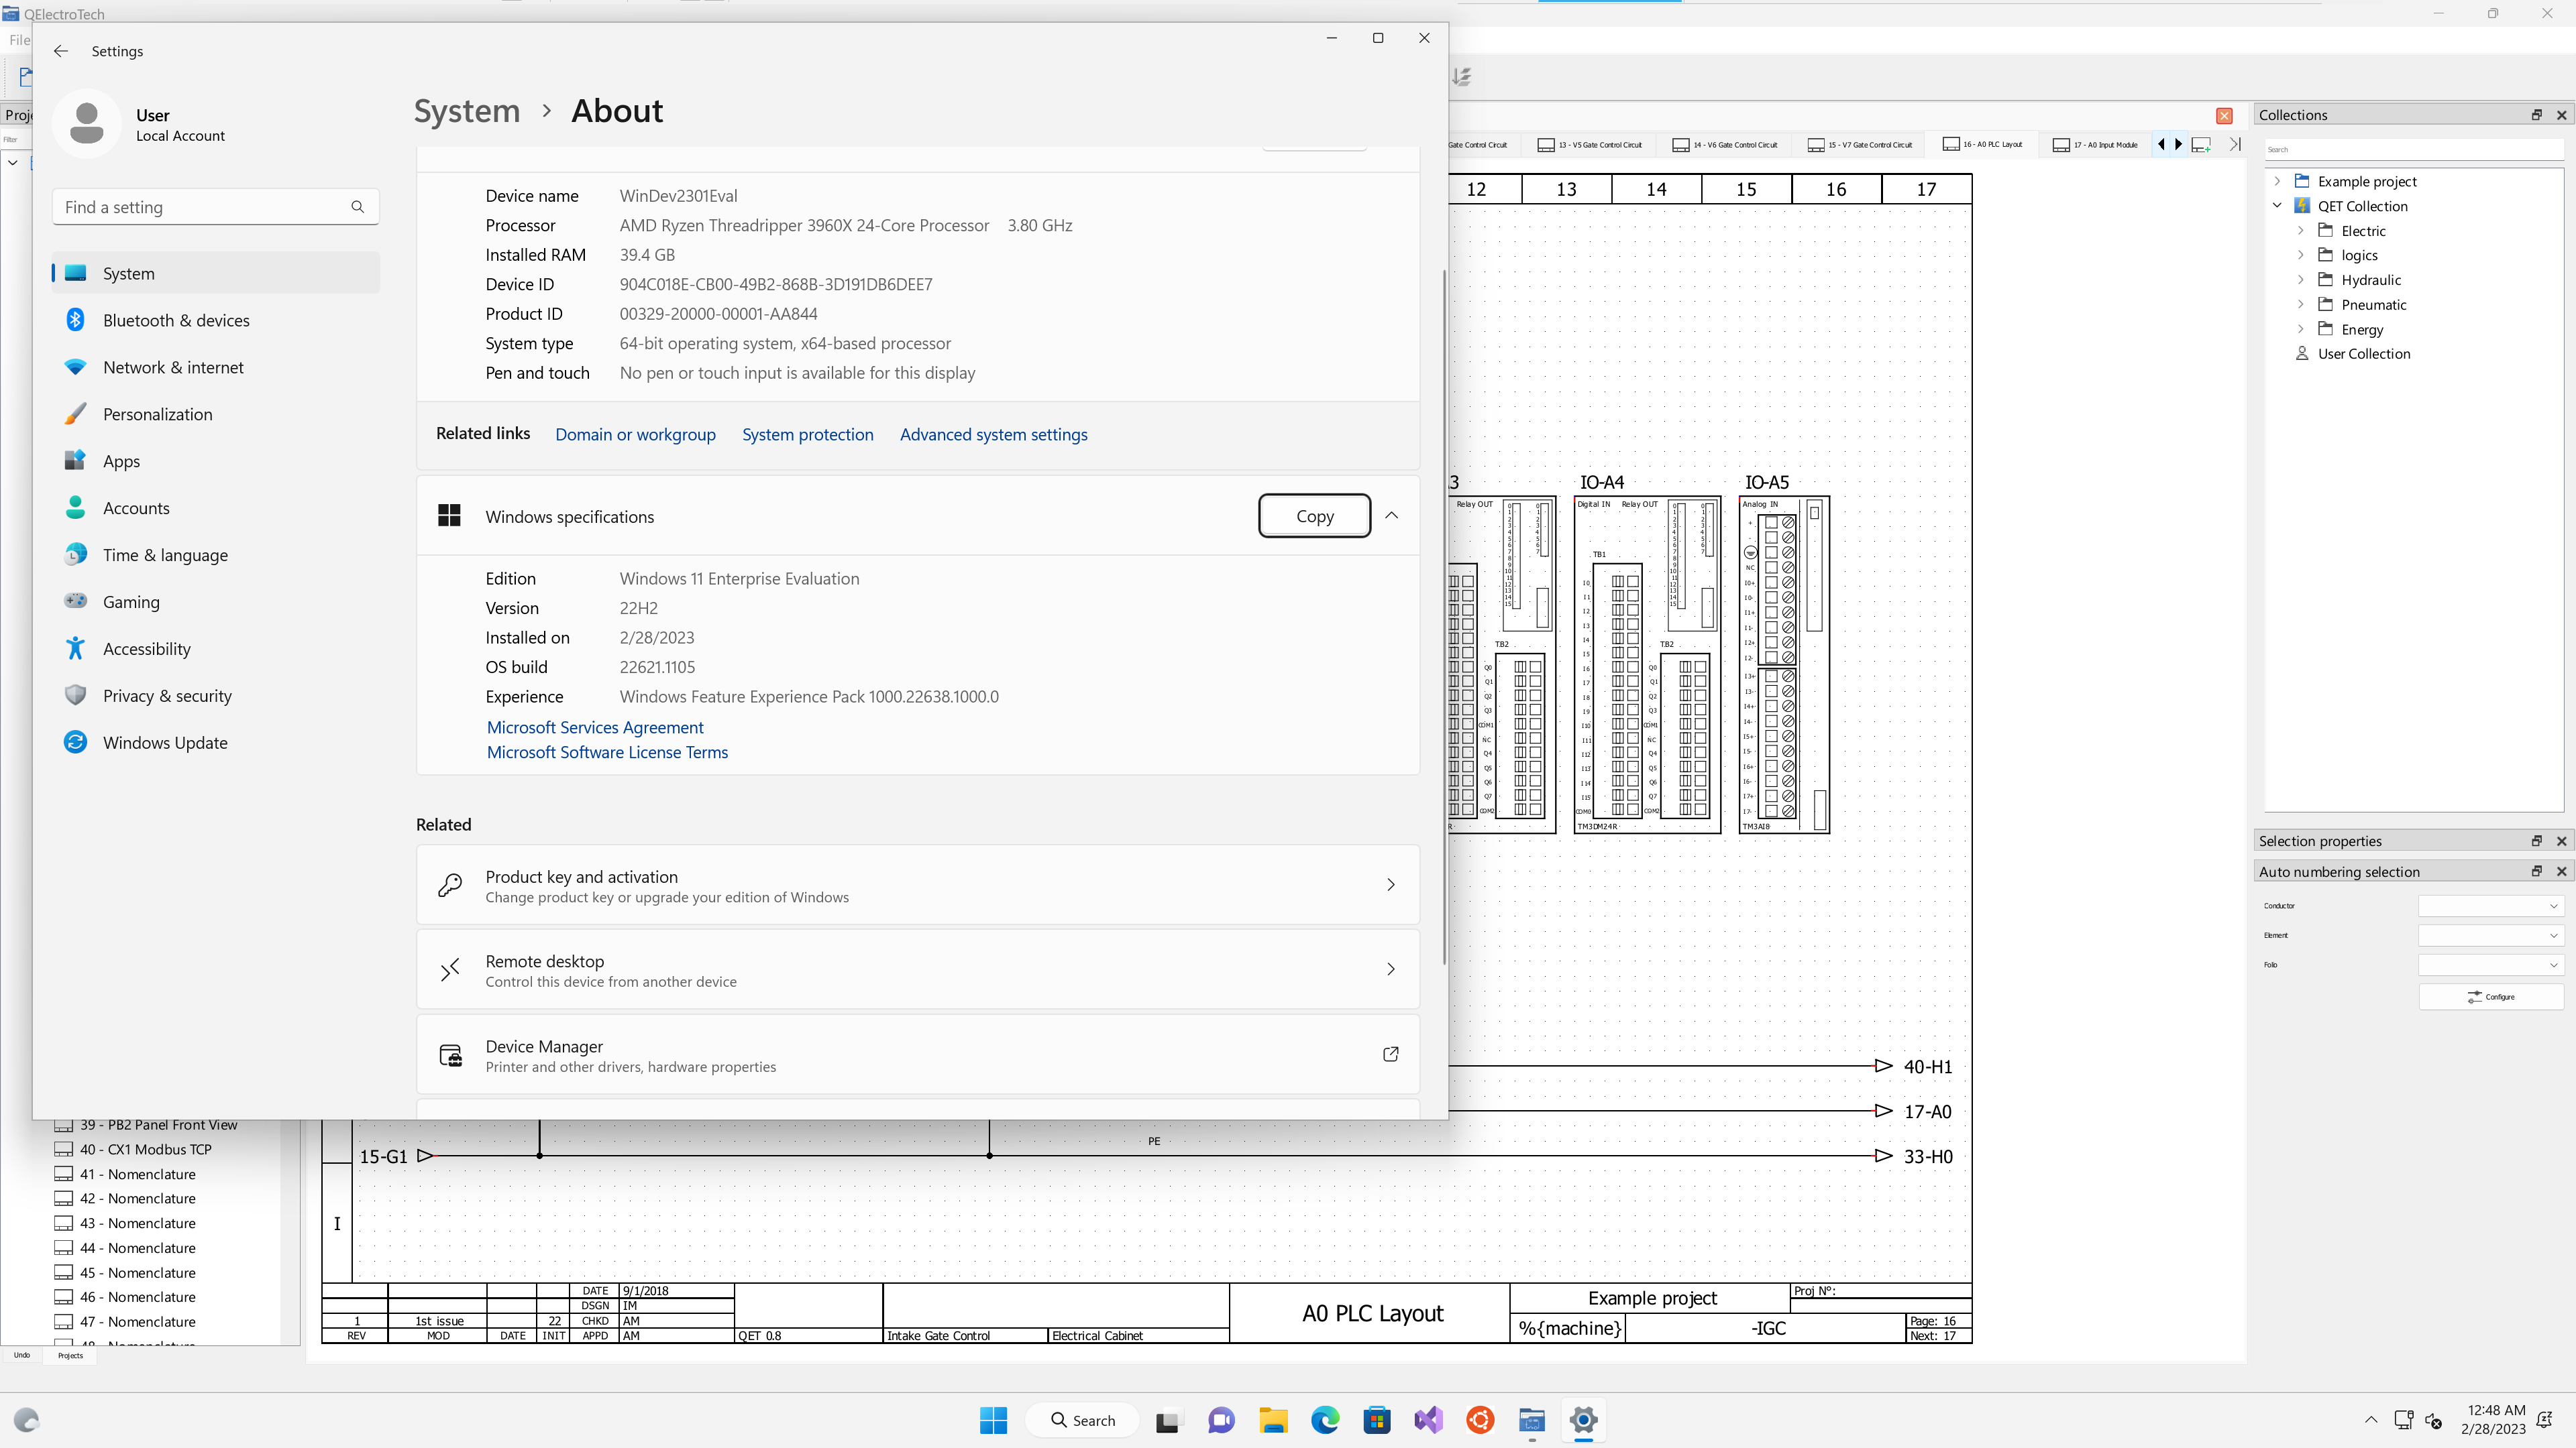Open Network & internet settings

click(216, 367)
